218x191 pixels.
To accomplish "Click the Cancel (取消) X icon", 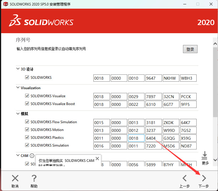I will 15,178.
